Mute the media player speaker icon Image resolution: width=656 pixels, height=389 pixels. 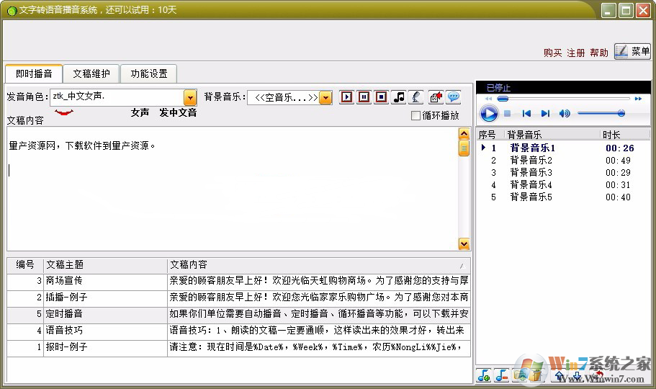(x=565, y=114)
